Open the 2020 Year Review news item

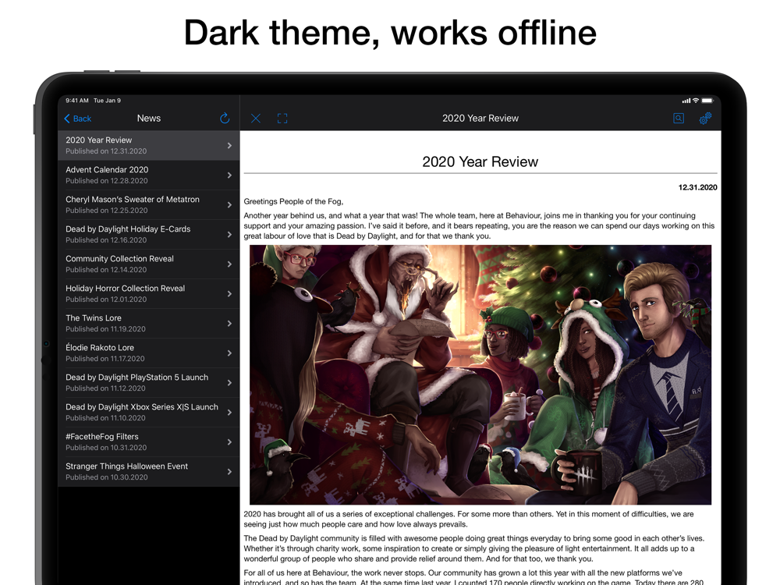coord(149,145)
